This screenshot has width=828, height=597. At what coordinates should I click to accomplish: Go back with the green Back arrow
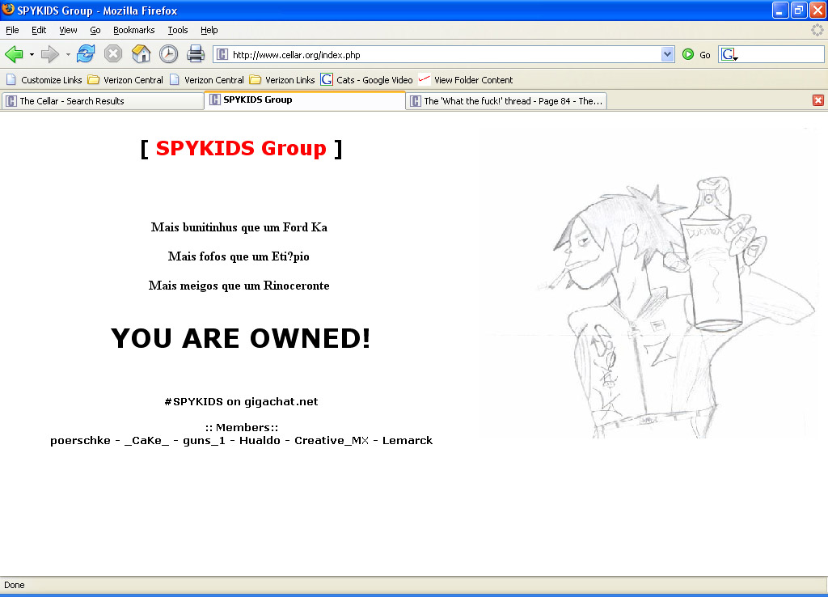(x=14, y=54)
